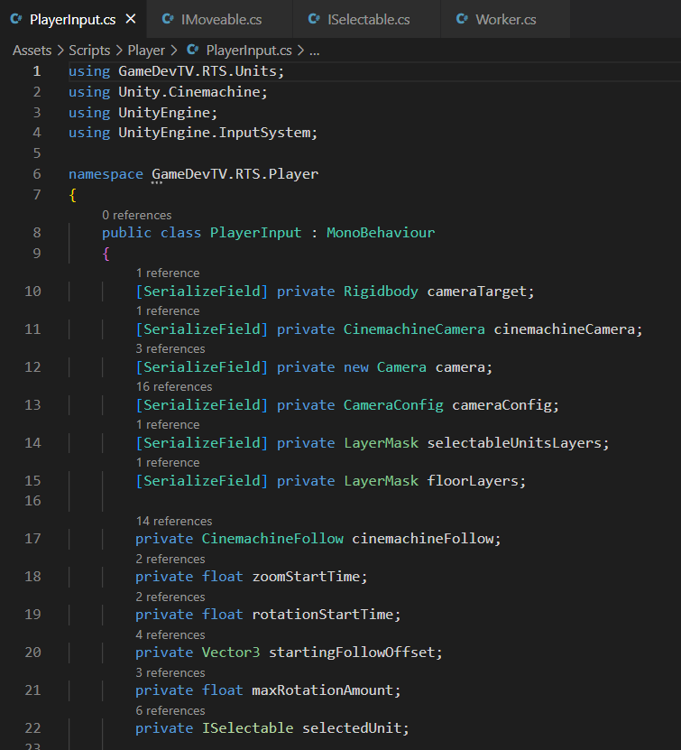
Task: Click 'Camera' type on line 12
Action: (401, 366)
